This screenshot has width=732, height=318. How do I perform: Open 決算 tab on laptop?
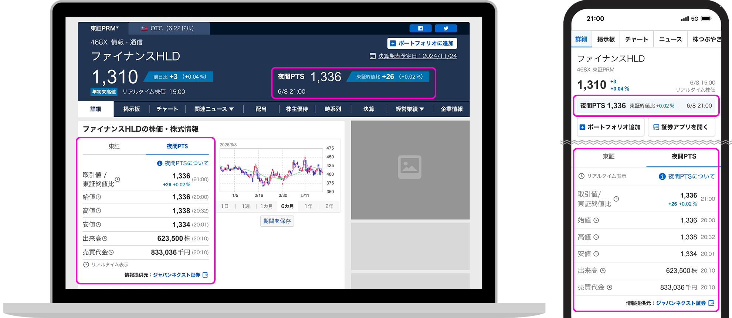coord(369,109)
